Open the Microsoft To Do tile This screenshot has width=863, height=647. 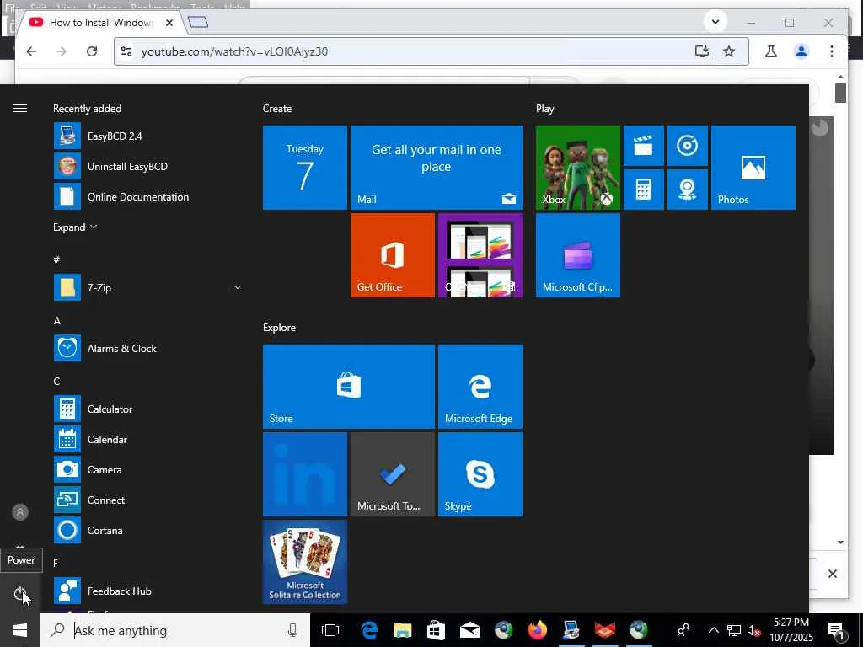(393, 474)
